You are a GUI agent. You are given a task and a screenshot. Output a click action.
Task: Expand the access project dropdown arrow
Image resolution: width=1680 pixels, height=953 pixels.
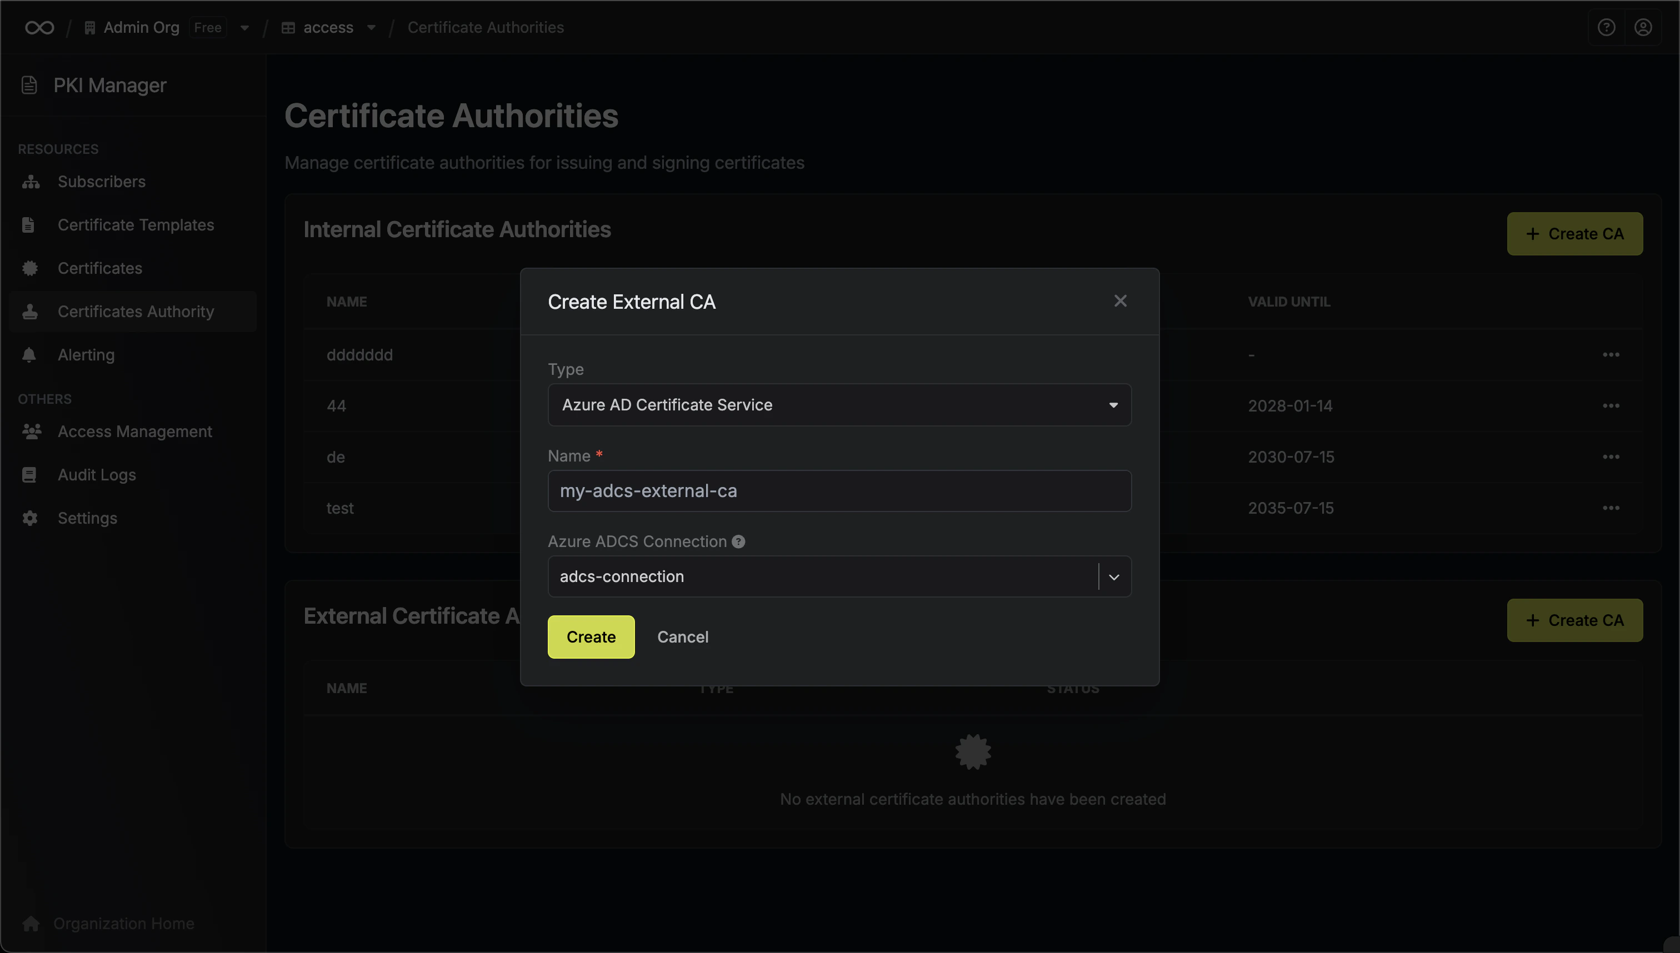pyautogui.click(x=371, y=28)
